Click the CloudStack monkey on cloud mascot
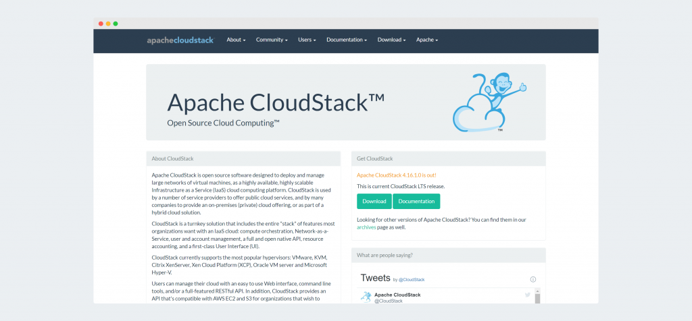Image resolution: width=692 pixels, height=321 pixels. [x=489, y=102]
